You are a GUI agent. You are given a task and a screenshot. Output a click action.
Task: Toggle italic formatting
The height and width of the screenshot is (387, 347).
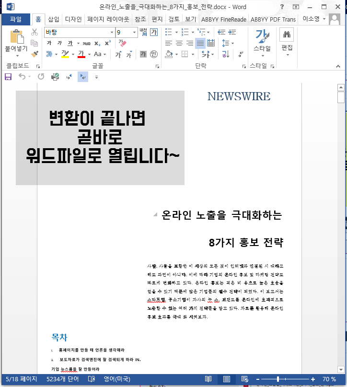pyautogui.click(x=59, y=43)
